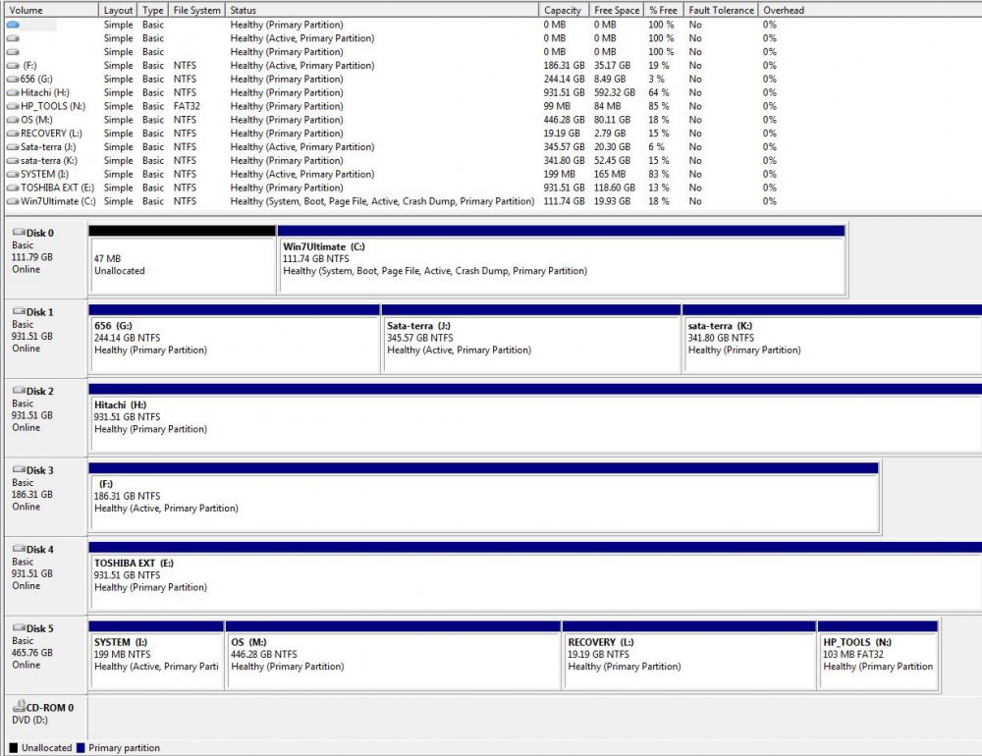This screenshot has height=756, width=982.
Task: Click the Disk 3 drive icon
Action: [18, 470]
